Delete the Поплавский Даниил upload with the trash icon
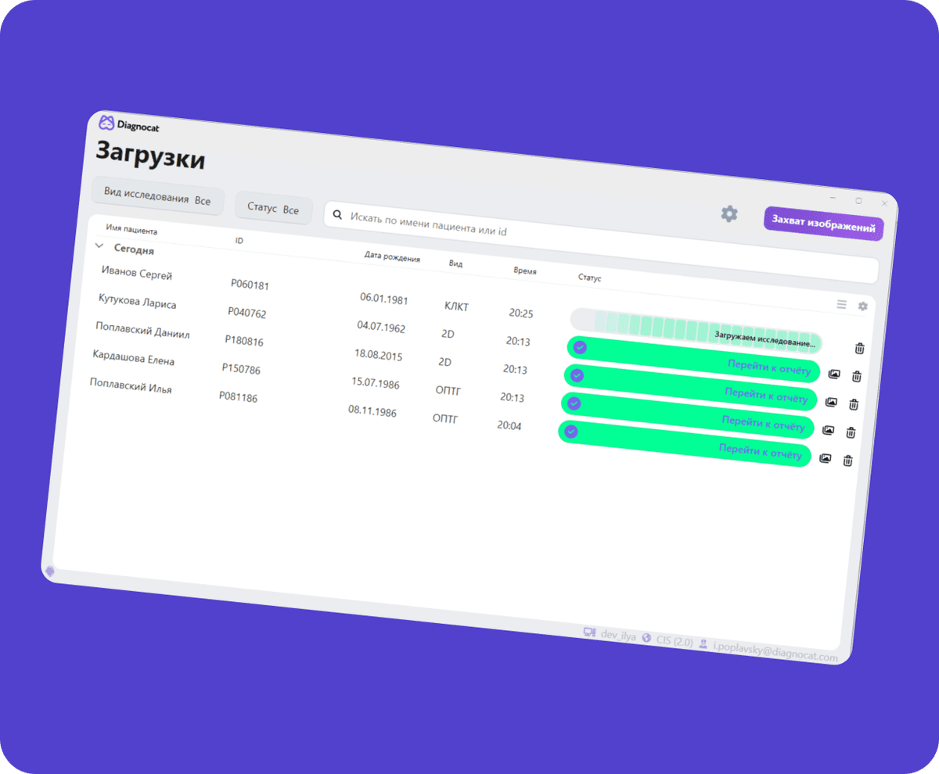 pyautogui.click(x=854, y=404)
